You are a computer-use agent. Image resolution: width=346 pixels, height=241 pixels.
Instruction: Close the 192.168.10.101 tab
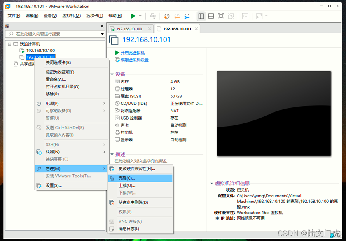click(x=196, y=29)
